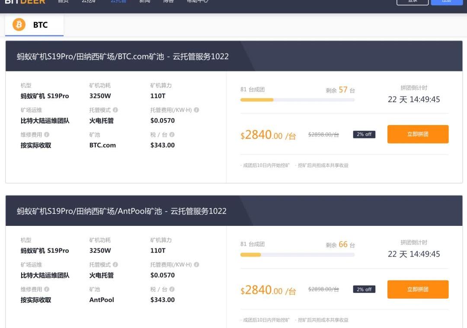The image size is (467, 328).
Task: Click 81 台成团 label in AntPool矿池 card
Action: coord(253,244)
